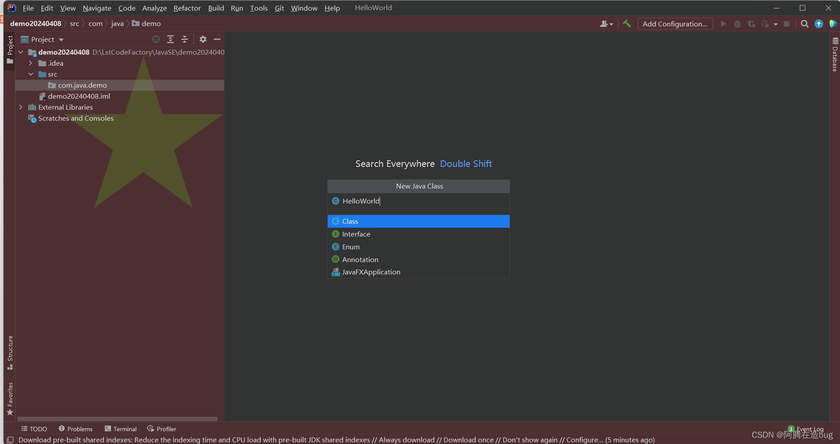840x444 pixels.
Task: Open Search Everywhere magnifier icon
Action: (805, 24)
